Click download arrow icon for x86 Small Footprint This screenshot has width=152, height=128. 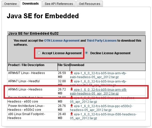coord(71,114)
